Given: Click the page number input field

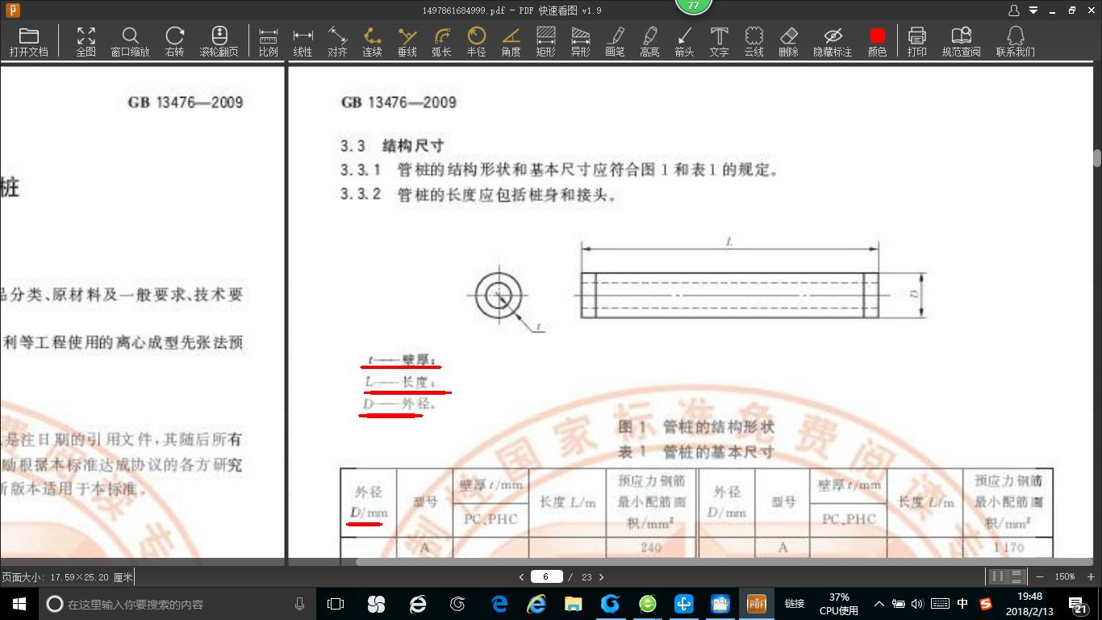Looking at the screenshot, I should tap(547, 576).
